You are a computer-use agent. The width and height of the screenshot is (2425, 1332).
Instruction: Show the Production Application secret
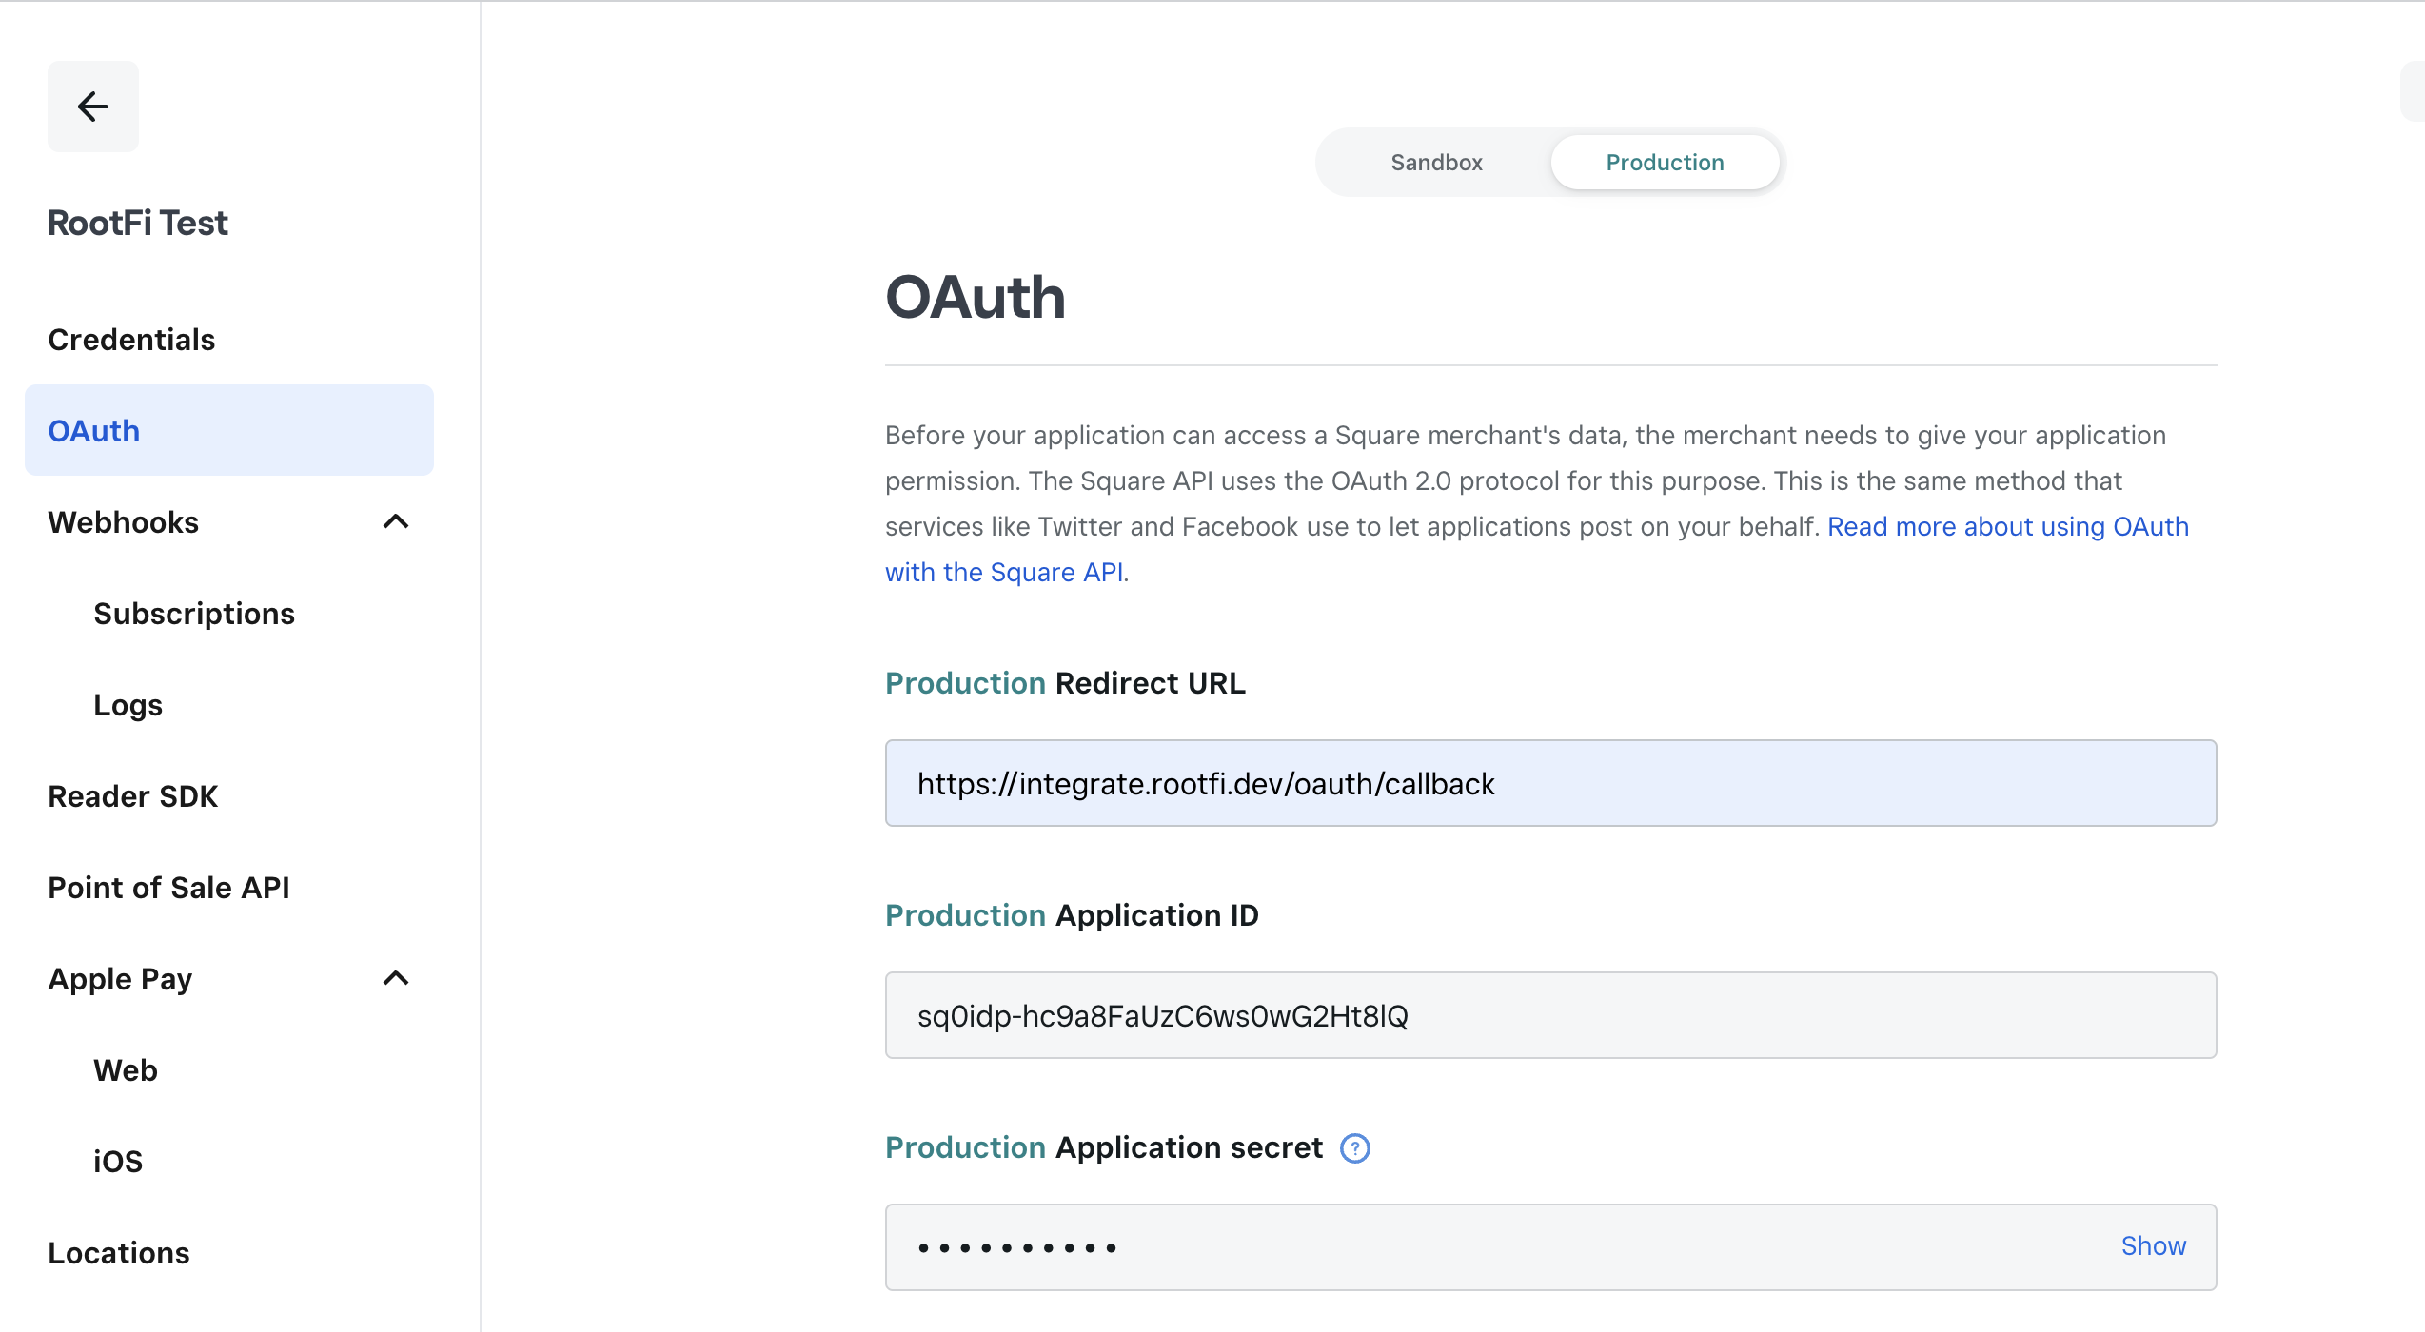tap(2153, 1246)
